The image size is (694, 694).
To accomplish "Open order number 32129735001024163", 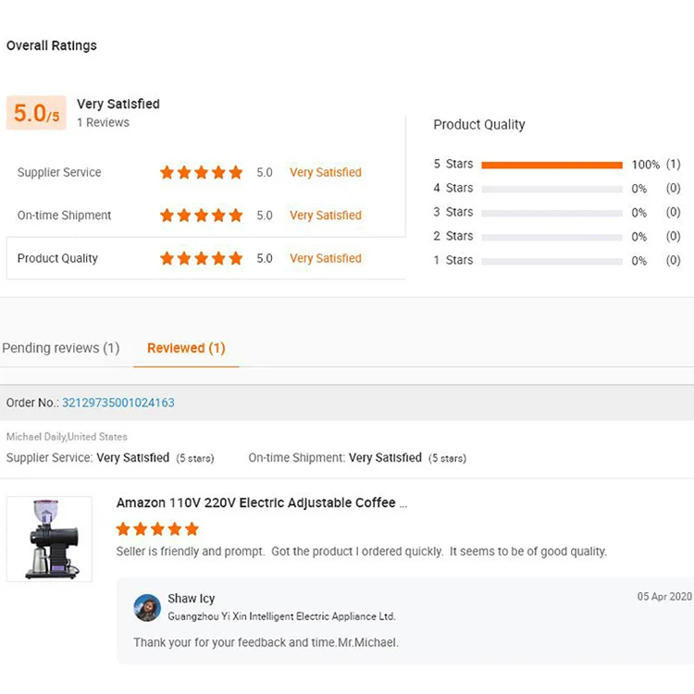I will (x=118, y=403).
